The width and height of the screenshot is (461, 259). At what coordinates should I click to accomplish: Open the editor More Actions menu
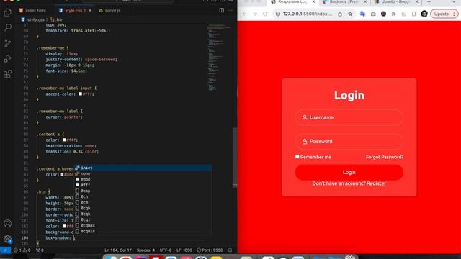(x=230, y=10)
